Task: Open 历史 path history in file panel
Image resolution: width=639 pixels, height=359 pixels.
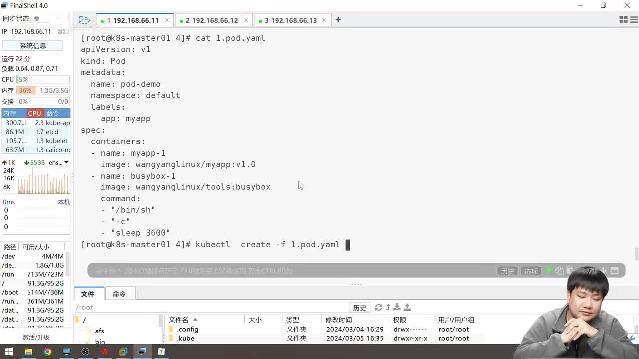Action: pyautogui.click(x=359, y=307)
